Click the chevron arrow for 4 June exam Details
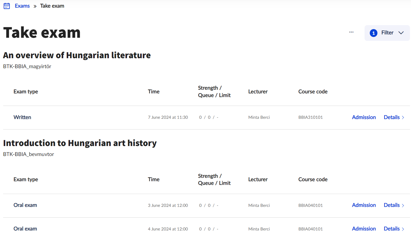Screen dimensions: 411x237 pyautogui.click(x=403, y=229)
